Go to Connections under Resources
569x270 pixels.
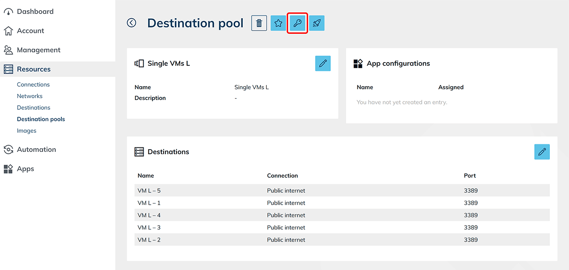(x=33, y=84)
